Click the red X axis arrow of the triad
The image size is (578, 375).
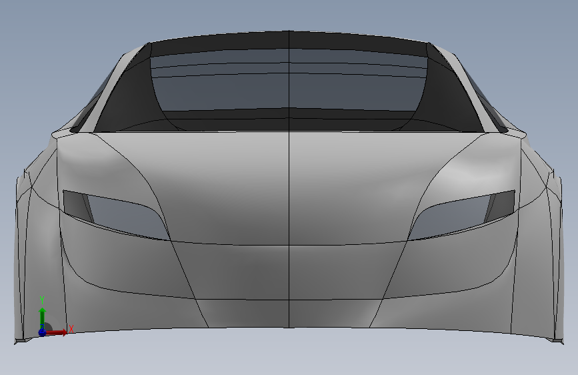[x=57, y=332]
